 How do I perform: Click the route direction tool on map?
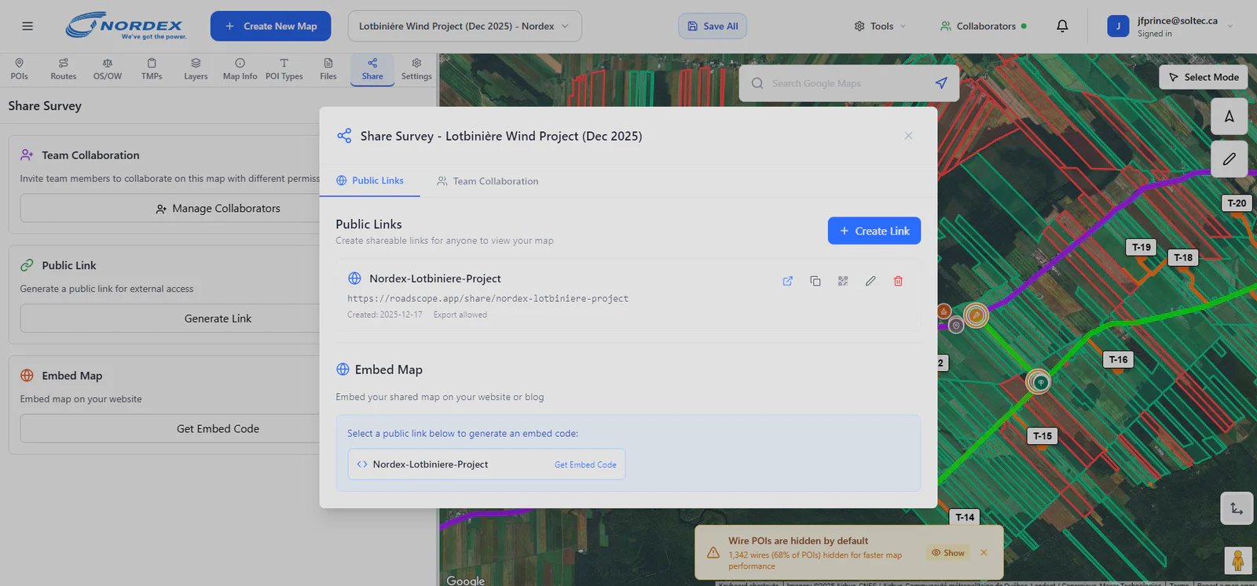tap(1237, 508)
